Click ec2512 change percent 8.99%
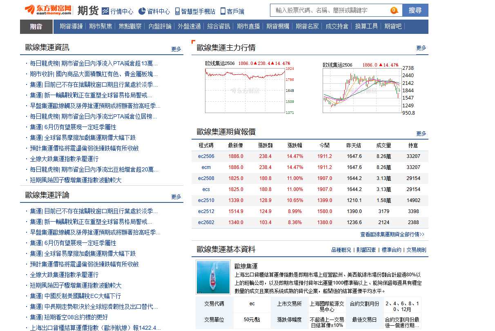The image size is (495, 331). click(x=295, y=211)
